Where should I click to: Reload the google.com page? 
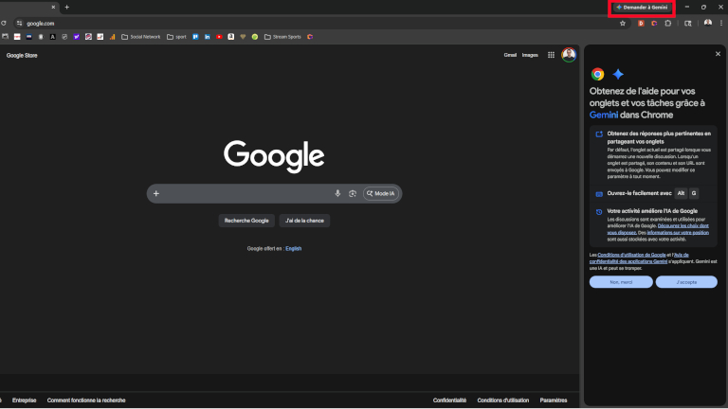[x=4, y=23]
